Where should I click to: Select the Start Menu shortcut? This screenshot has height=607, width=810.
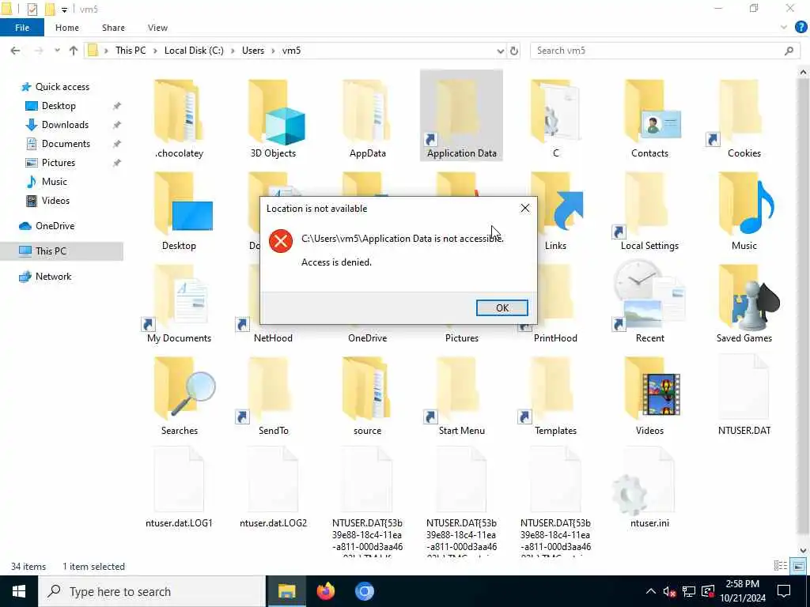[461, 396]
